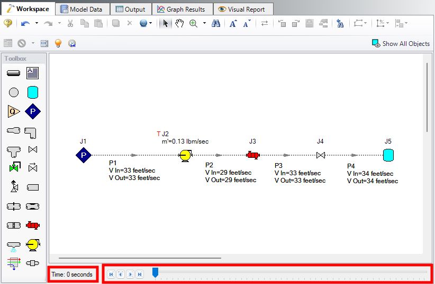Switch to the Model Data tab

81,9
